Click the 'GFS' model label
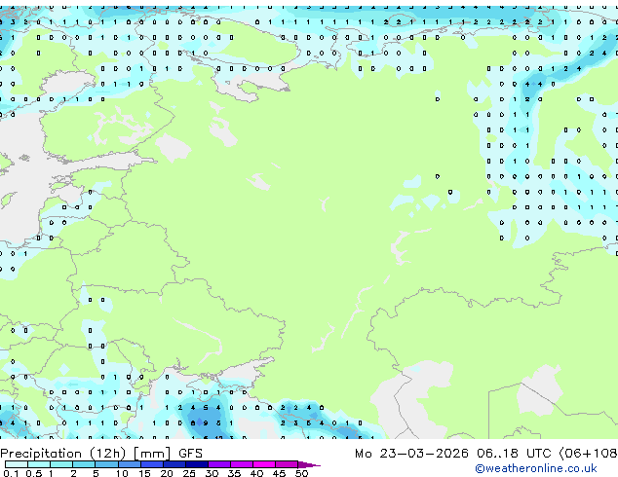This screenshot has height=477, width=618. click(190, 454)
